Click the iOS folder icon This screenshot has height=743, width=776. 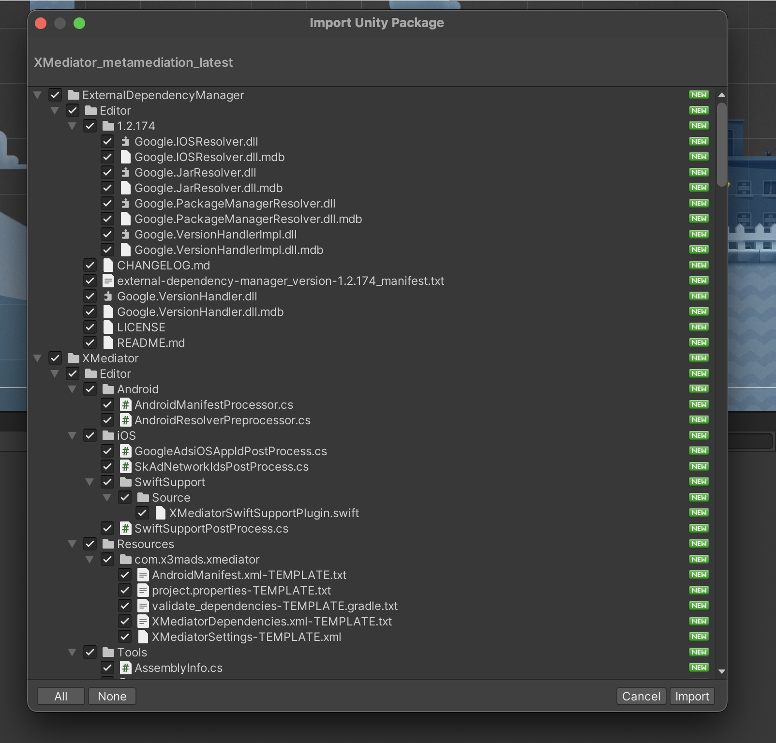click(108, 435)
